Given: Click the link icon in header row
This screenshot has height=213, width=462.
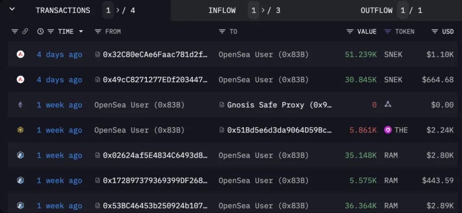Looking at the screenshot, I should [25, 31].
